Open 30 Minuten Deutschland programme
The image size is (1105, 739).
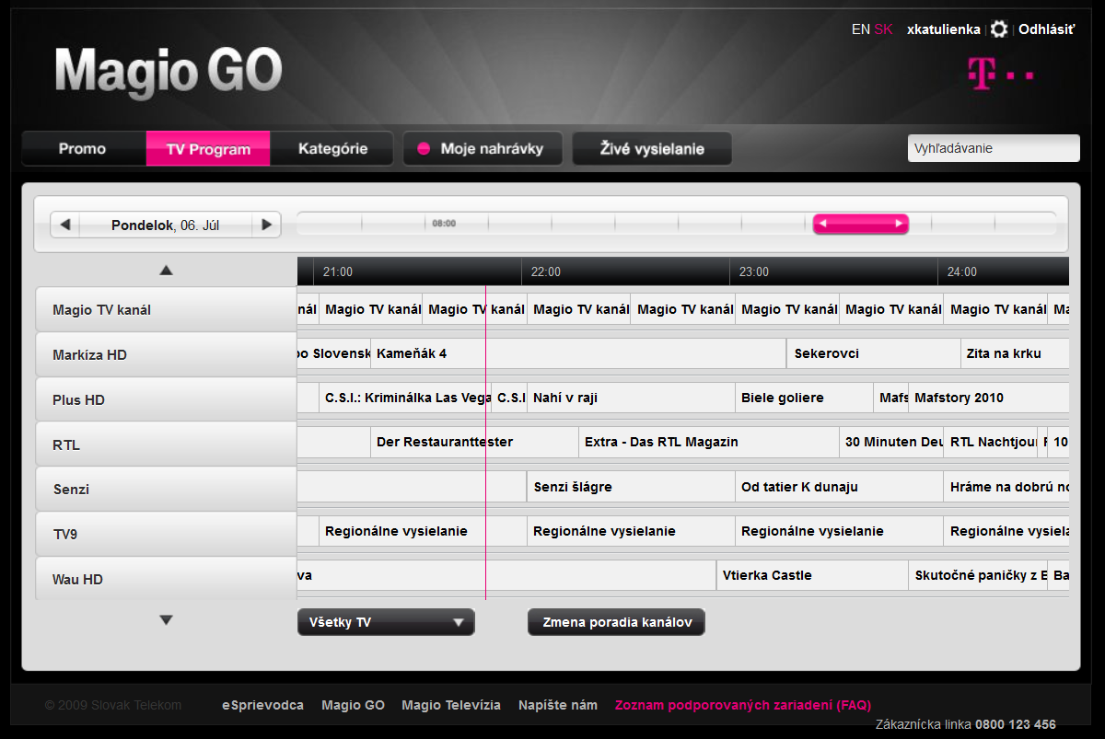(x=891, y=442)
